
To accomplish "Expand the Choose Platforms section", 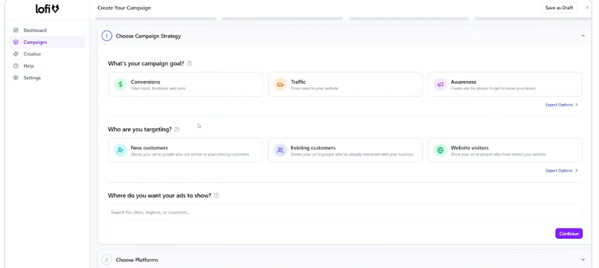I will (x=583, y=260).
